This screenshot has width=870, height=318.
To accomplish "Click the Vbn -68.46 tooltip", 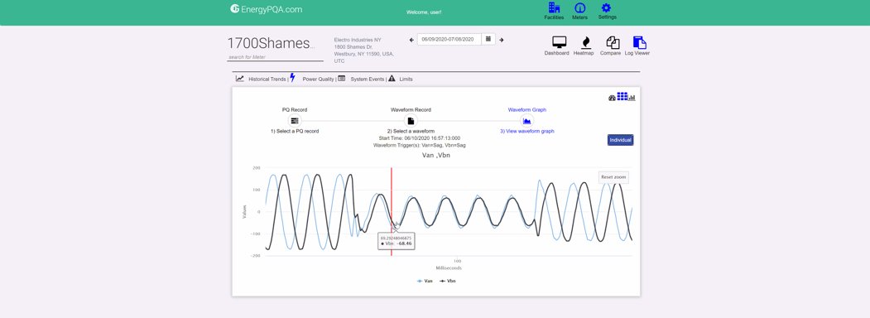I will pos(397,241).
